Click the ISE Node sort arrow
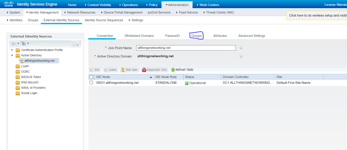Viewport: 347px width, 150px height. (x=151, y=77)
